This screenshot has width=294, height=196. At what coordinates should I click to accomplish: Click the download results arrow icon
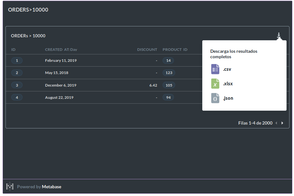point(279,35)
